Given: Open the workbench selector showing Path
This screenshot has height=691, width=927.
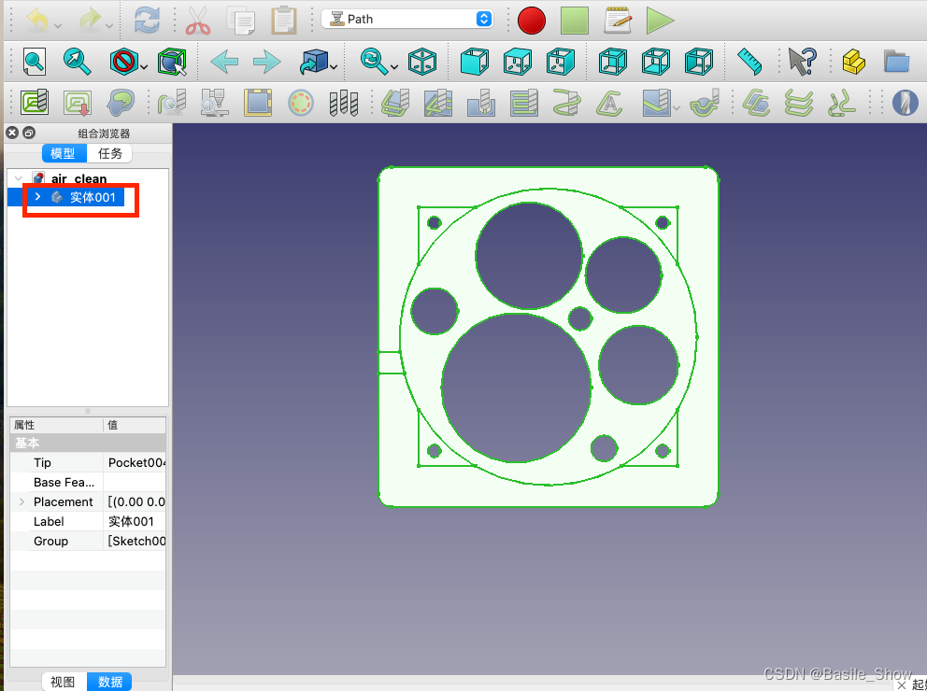Looking at the screenshot, I should tap(406, 19).
